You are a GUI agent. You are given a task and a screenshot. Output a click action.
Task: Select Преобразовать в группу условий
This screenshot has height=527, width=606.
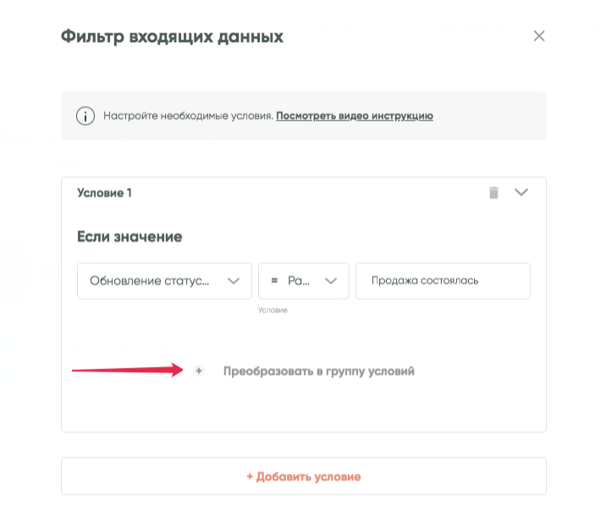319,371
